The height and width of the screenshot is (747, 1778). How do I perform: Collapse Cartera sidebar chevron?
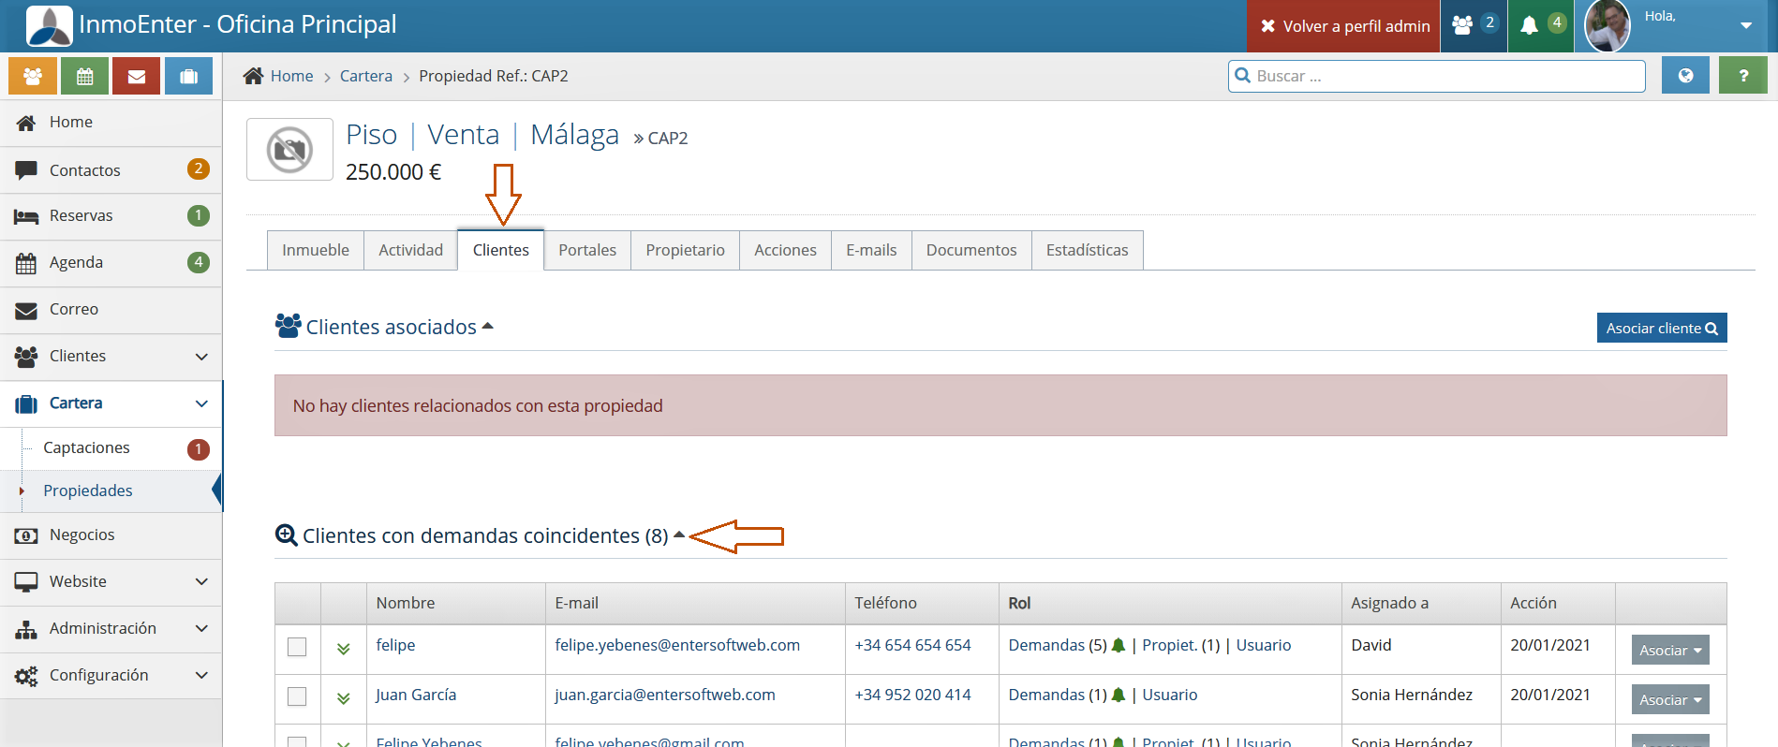click(201, 403)
